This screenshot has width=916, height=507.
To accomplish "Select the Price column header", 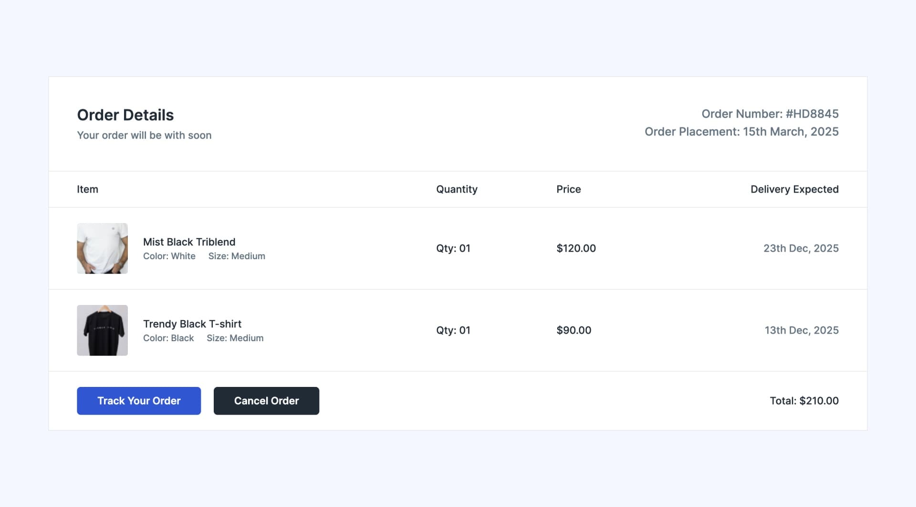I will coord(568,189).
